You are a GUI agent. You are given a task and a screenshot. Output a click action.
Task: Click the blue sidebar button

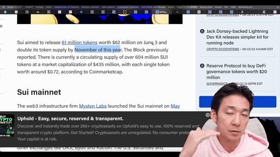[x=238, y=102]
